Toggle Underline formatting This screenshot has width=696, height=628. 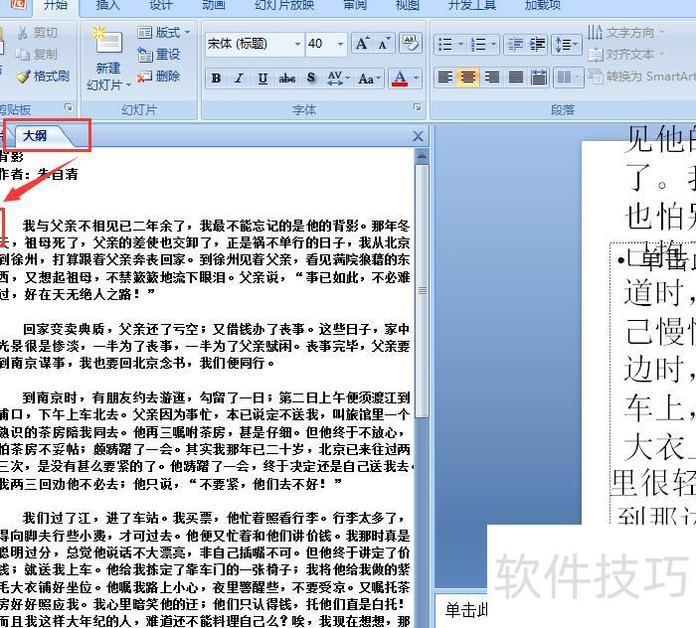[262, 78]
